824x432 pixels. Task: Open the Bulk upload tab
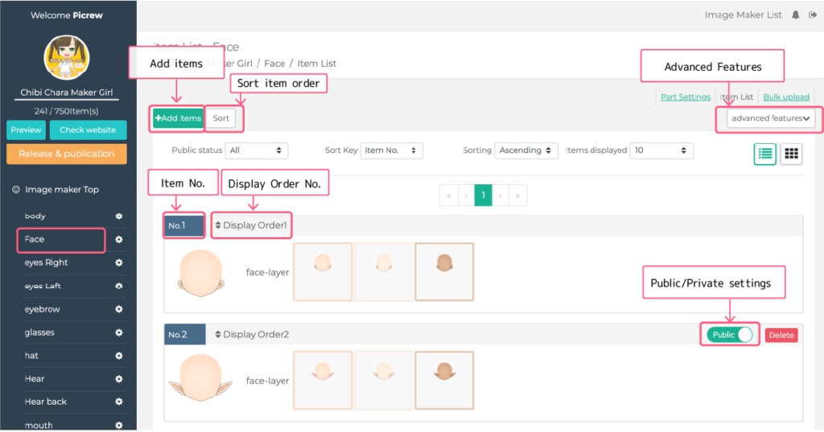(x=786, y=97)
